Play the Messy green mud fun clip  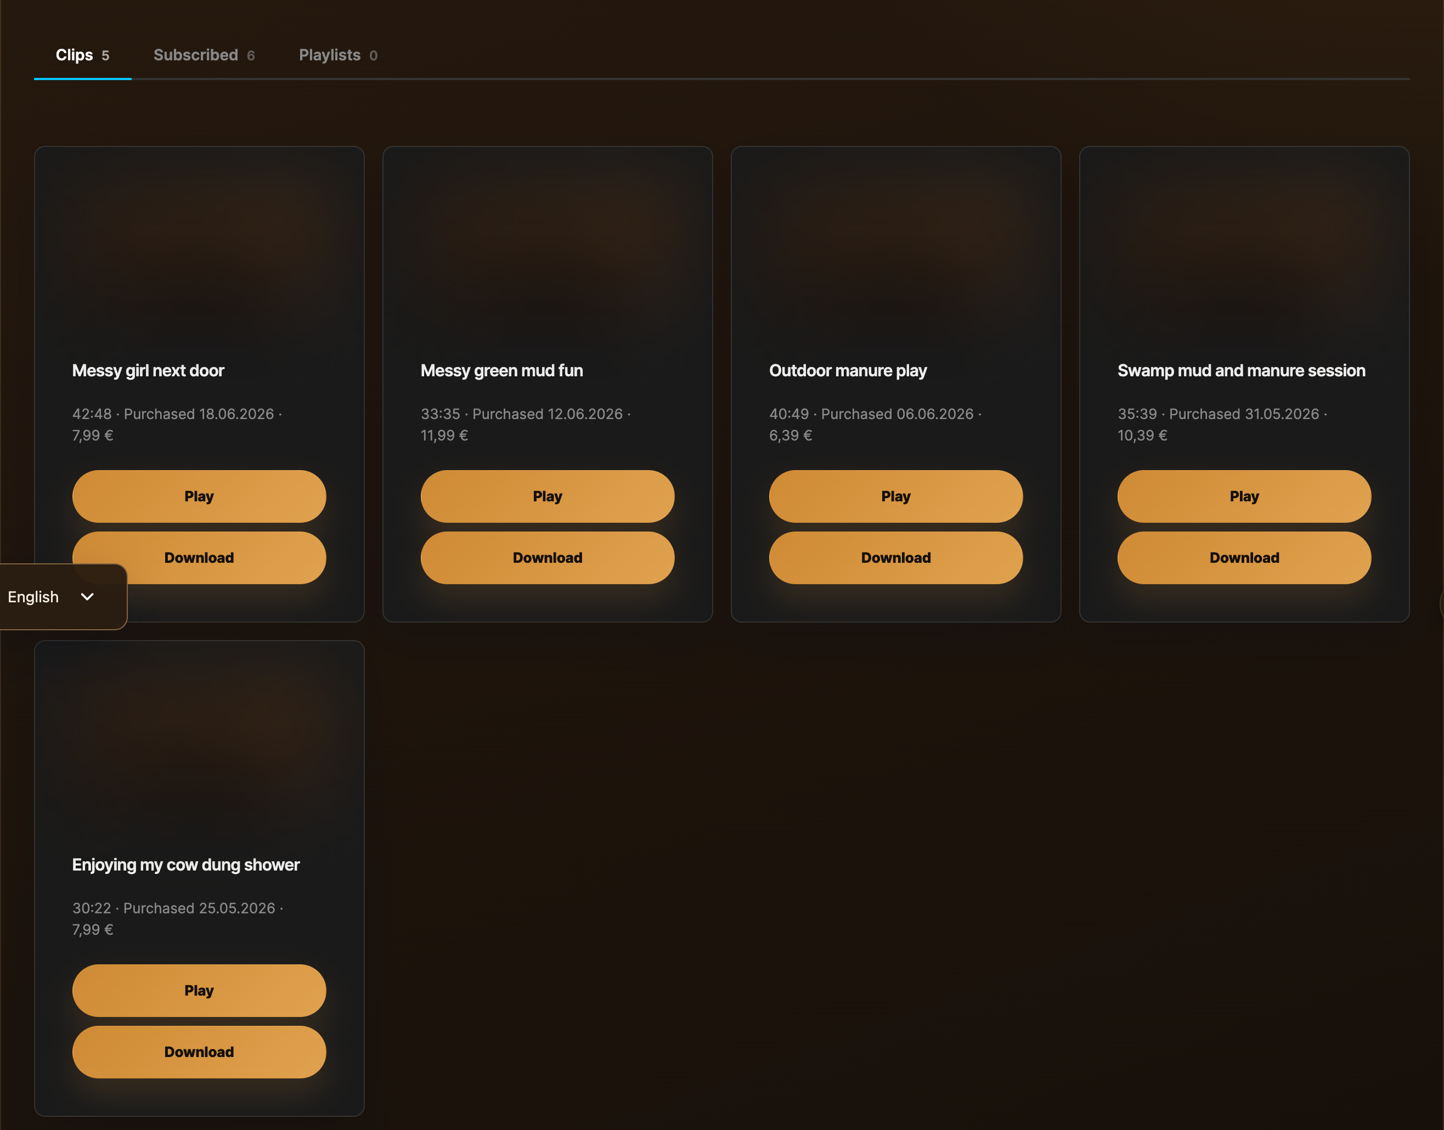coord(548,496)
